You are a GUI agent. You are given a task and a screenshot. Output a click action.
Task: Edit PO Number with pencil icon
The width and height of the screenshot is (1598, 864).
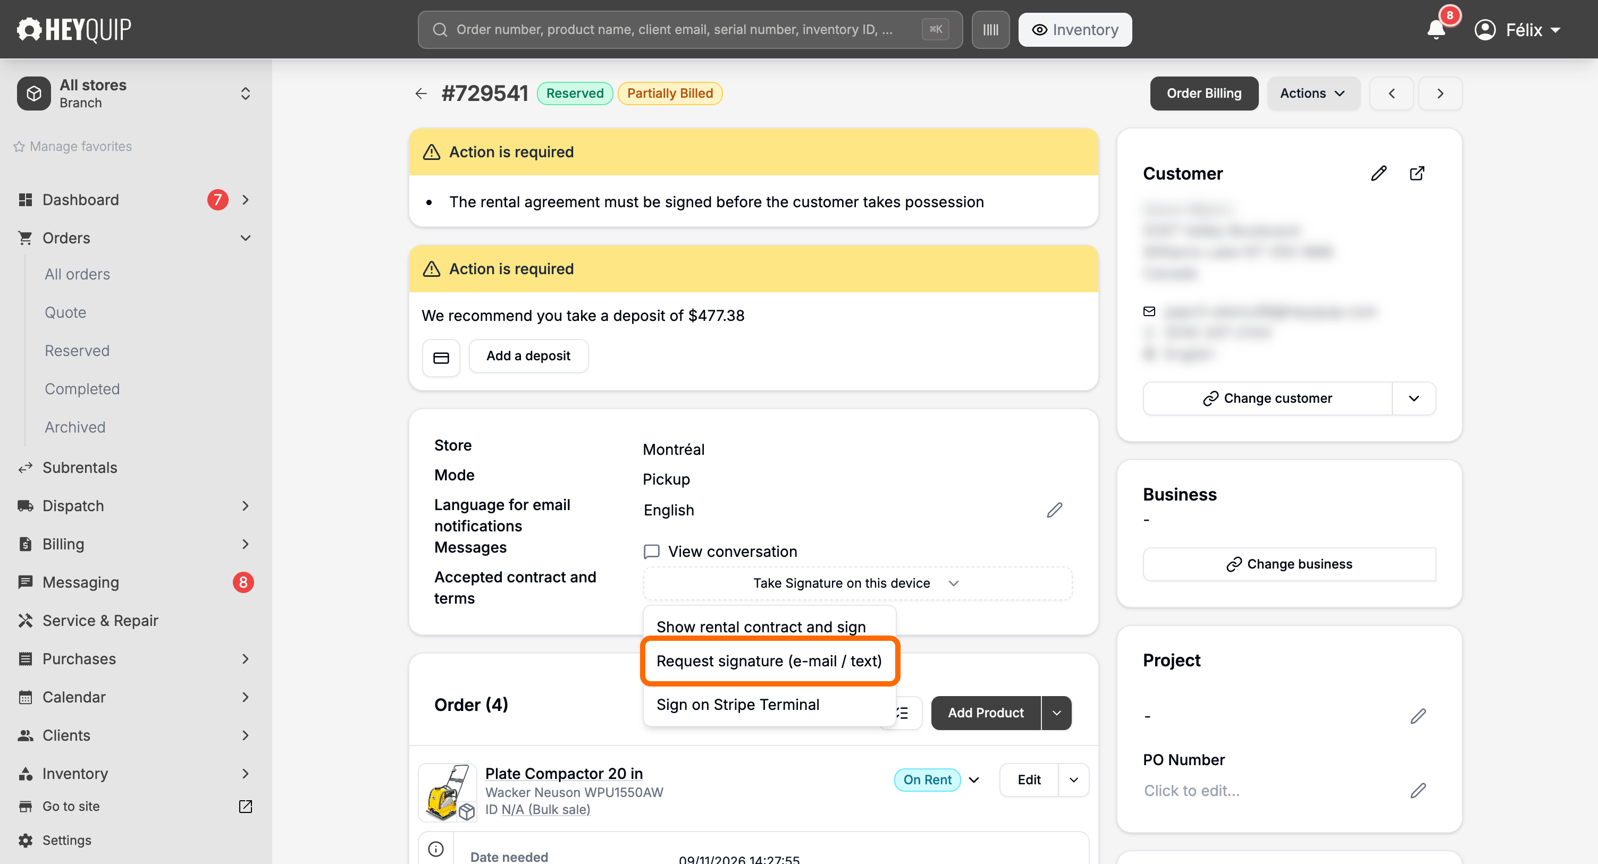pyautogui.click(x=1418, y=790)
